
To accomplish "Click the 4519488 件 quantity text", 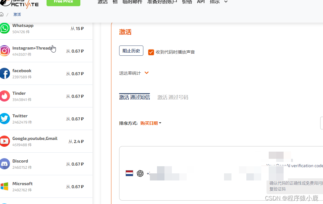I will click(x=22, y=145).
